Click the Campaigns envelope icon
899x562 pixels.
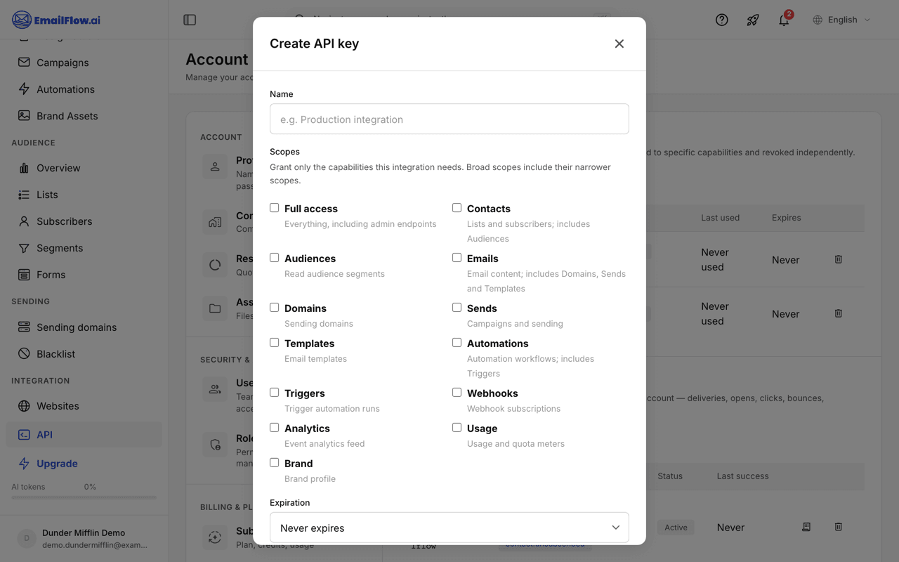coord(24,62)
